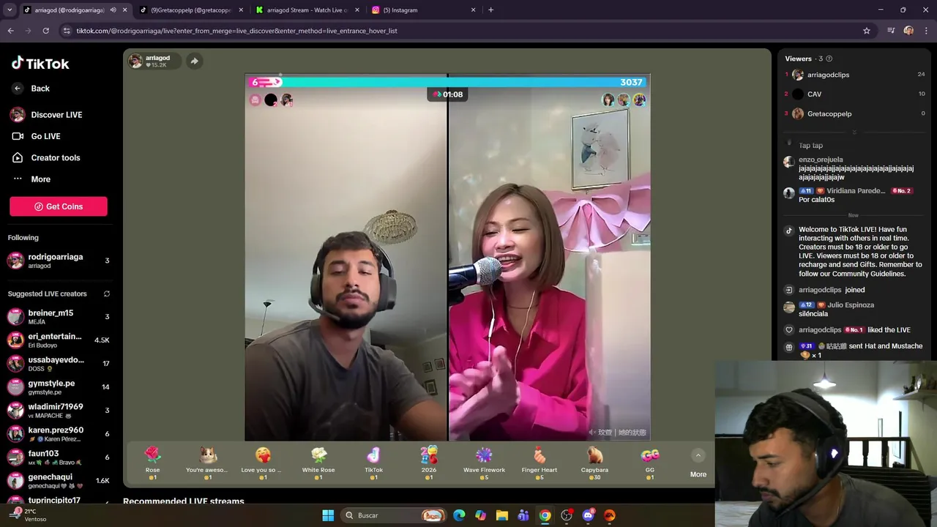Open ussabayevdo suggested live
The image size is (937, 527).
point(59,363)
